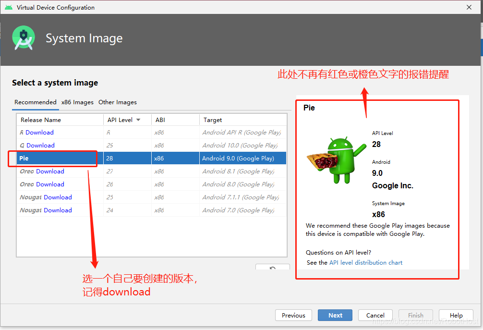The height and width of the screenshot is (330, 483).
Task: Click API level 24 cell
Action: [x=127, y=210]
